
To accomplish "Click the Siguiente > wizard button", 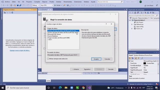I will coord(87,69).
